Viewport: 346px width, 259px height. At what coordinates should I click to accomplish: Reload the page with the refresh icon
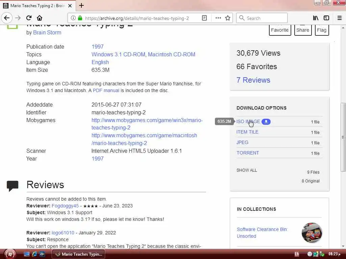pyautogui.click(x=29, y=18)
